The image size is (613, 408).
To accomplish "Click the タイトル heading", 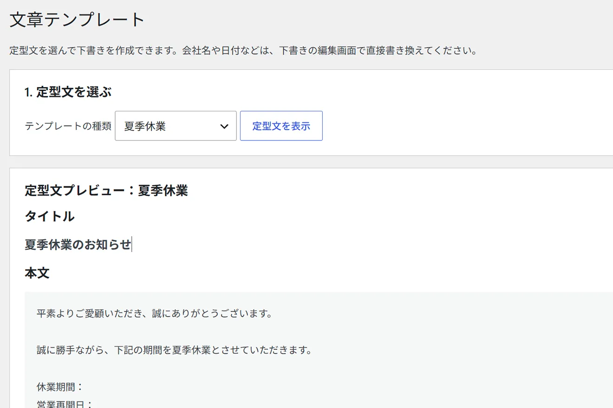I will [x=50, y=216].
